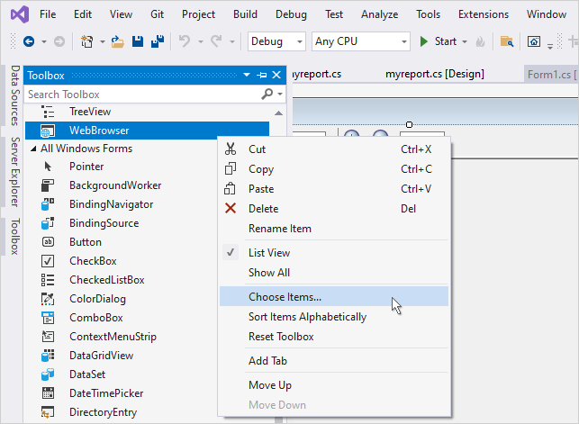The height and width of the screenshot is (424, 579).
Task: Pin the Toolbox panel with auto-hide icon
Action: coord(262,76)
